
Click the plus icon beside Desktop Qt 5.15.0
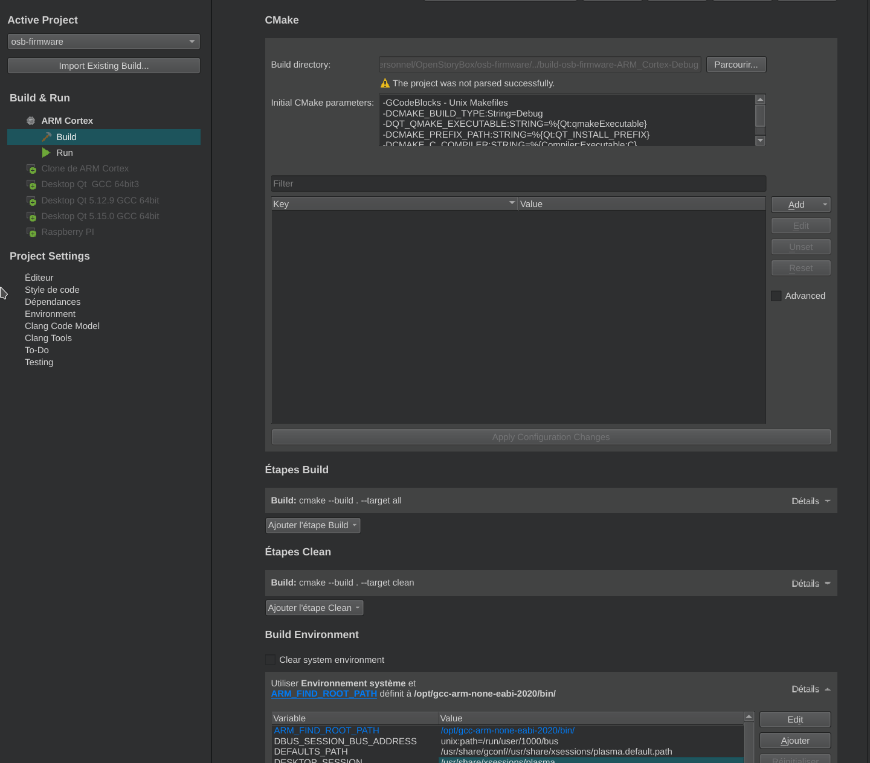pyautogui.click(x=31, y=217)
